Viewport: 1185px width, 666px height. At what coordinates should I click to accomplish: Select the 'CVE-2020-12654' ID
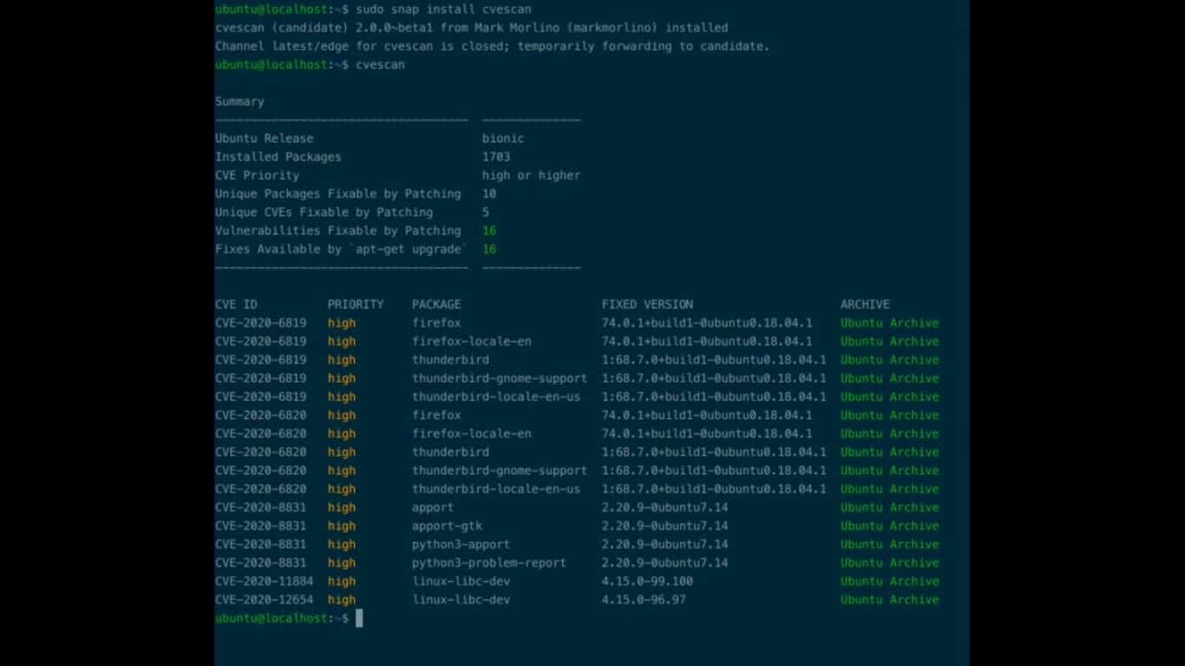(265, 599)
